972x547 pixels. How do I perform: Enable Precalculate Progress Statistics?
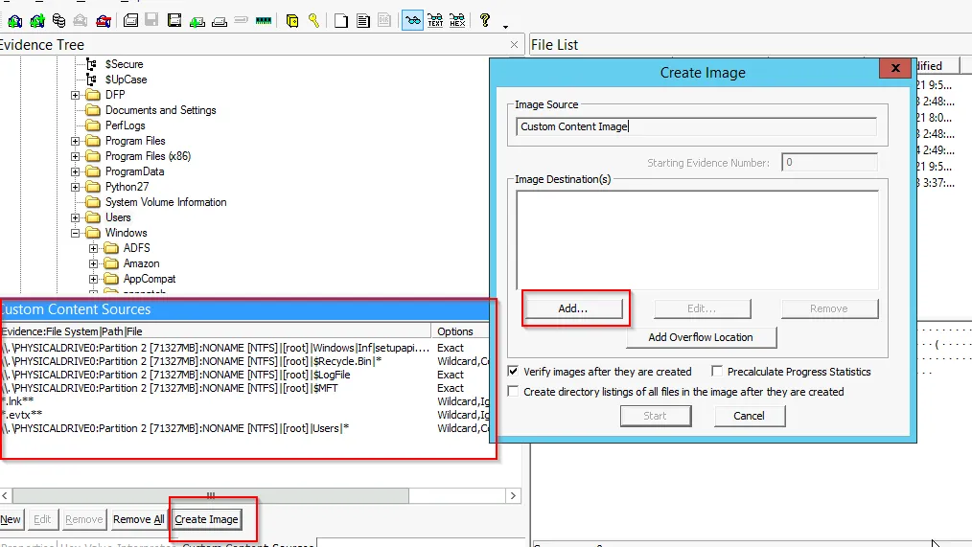pos(717,372)
